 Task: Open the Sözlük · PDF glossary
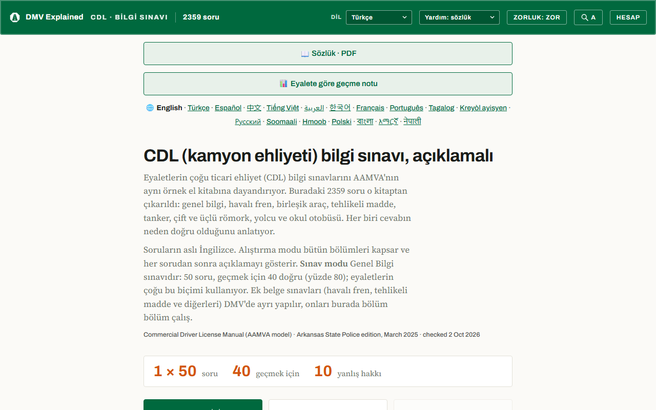(328, 53)
